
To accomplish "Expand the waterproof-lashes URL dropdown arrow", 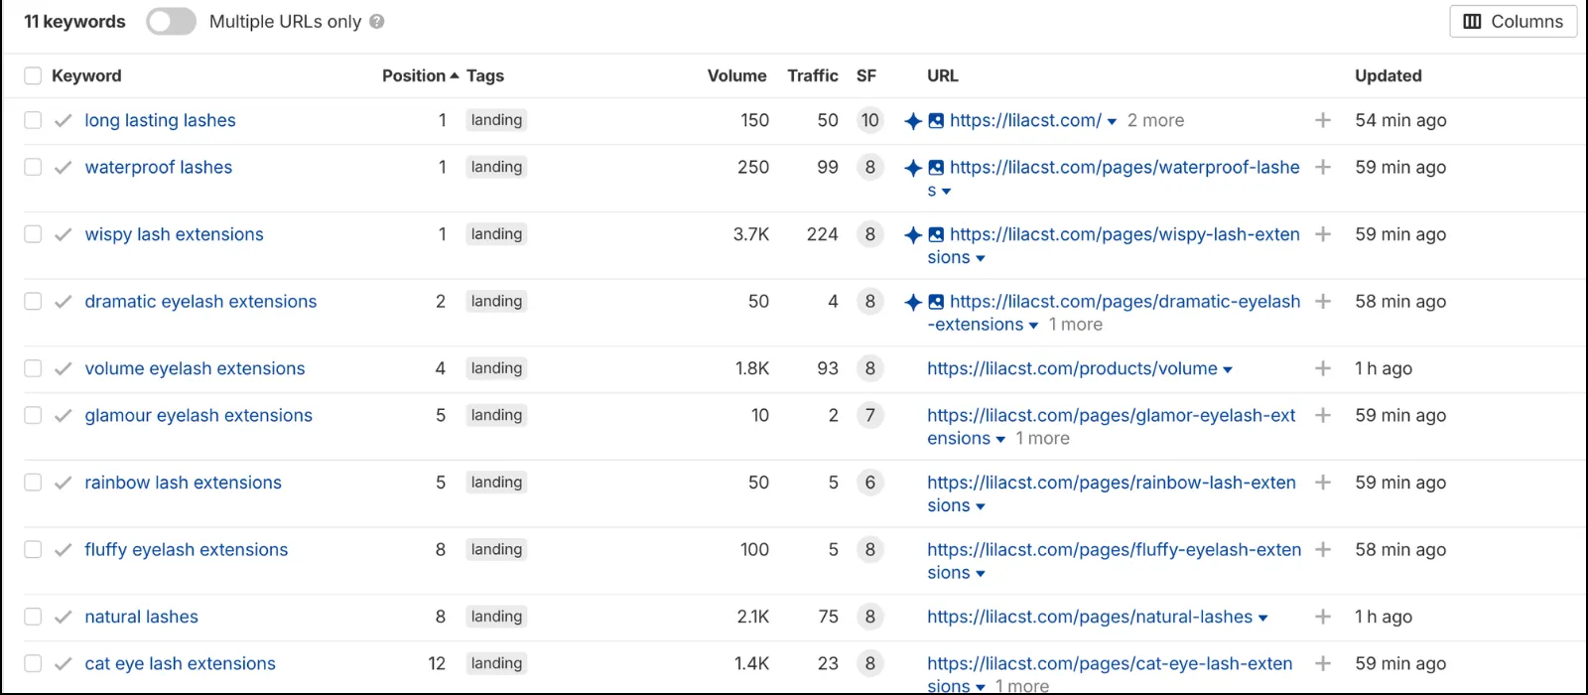I will (946, 192).
